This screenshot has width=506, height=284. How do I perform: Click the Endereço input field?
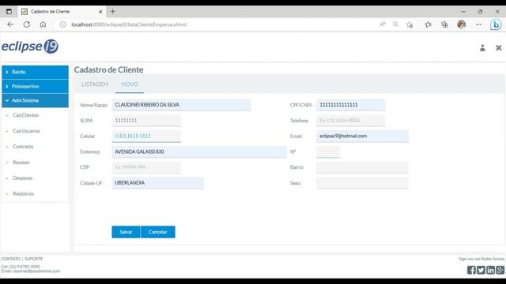click(199, 151)
